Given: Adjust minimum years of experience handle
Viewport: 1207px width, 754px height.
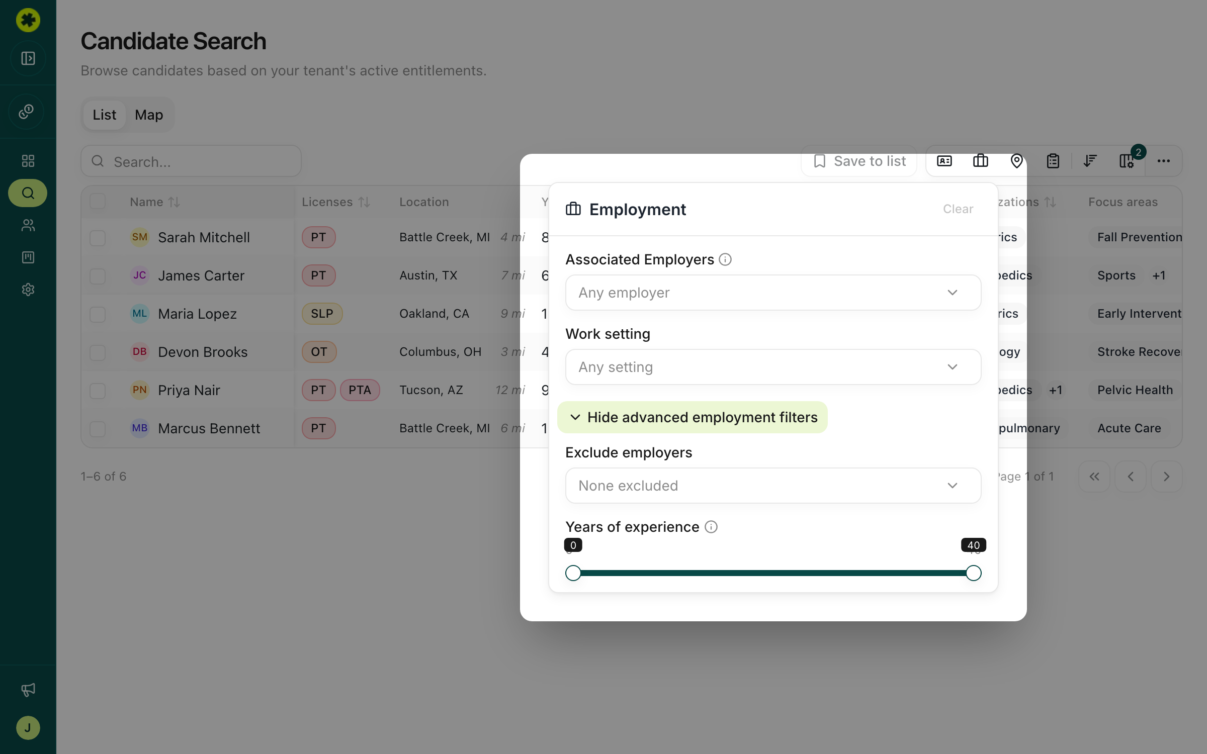Looking at the screenshot, I should [573, 573].
